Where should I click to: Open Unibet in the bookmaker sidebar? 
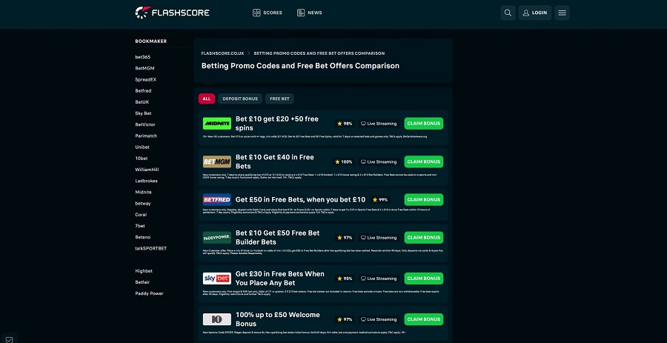142,147
